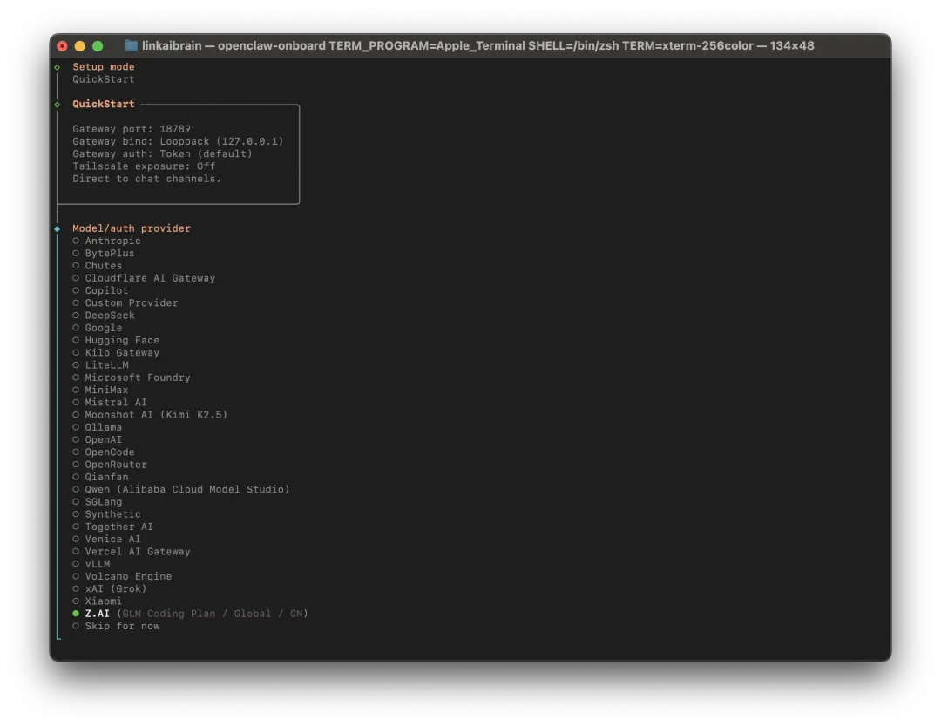Viewport: 941px width, 727px height.
Task: Choose Chutes as model provider
Action: (98, 265)
